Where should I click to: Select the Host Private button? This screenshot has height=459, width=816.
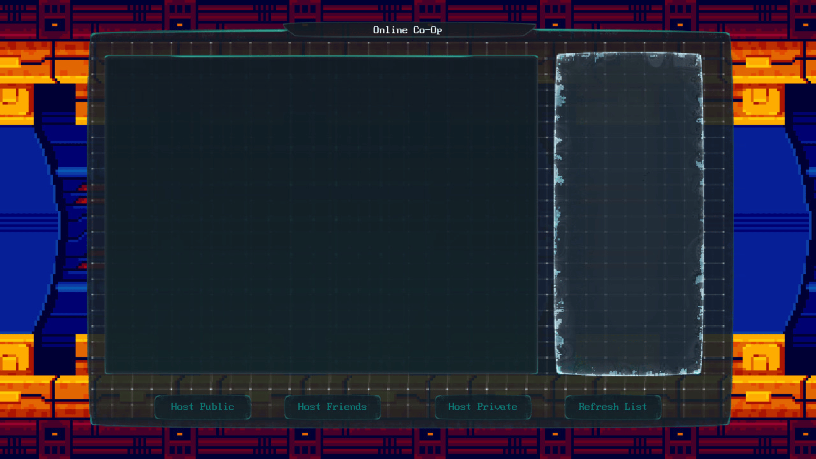483,407
